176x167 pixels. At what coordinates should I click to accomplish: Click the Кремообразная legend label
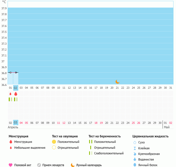[x=149, y=154]
